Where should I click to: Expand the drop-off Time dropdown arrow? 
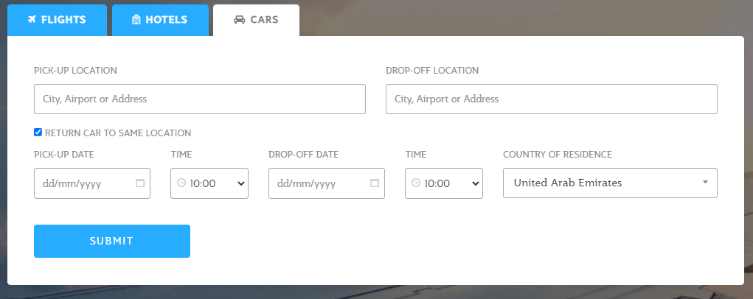point(476,183)
